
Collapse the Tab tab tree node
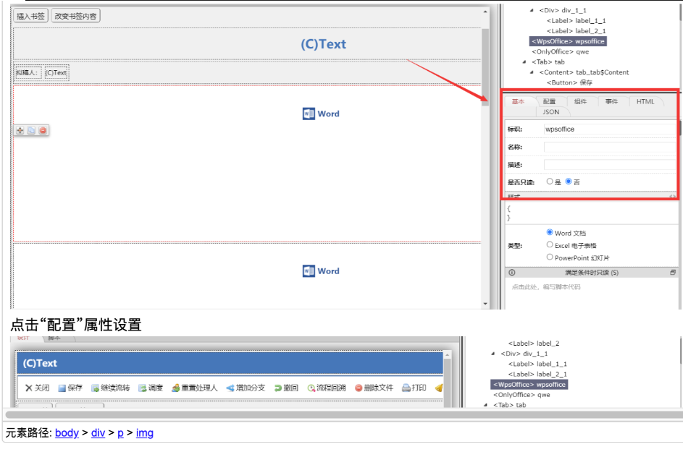(524, 62)
